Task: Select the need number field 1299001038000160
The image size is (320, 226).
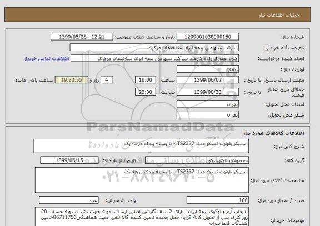Action: tap(208, 37)
